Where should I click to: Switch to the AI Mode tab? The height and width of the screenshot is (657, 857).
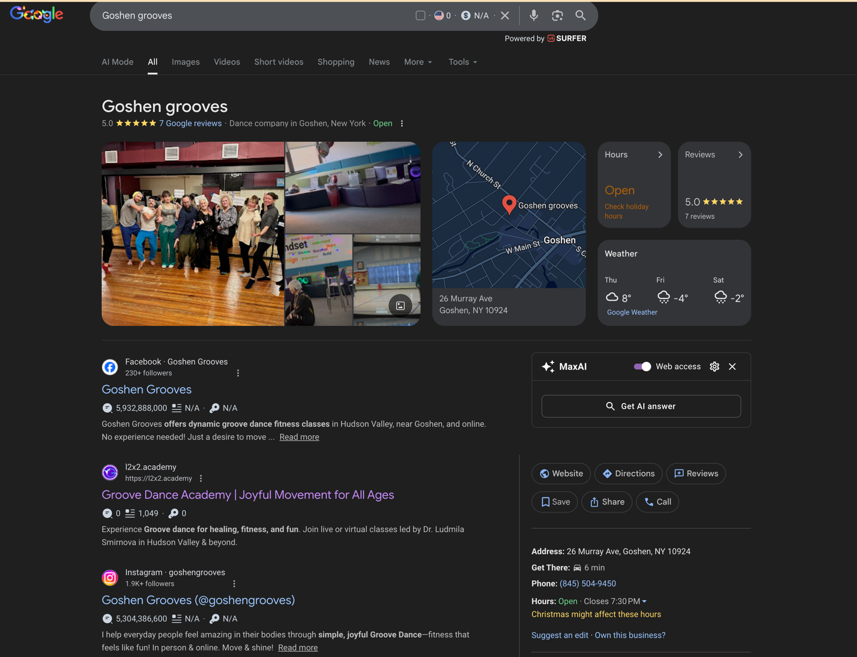pyautogui.click(x=117, y=62)
